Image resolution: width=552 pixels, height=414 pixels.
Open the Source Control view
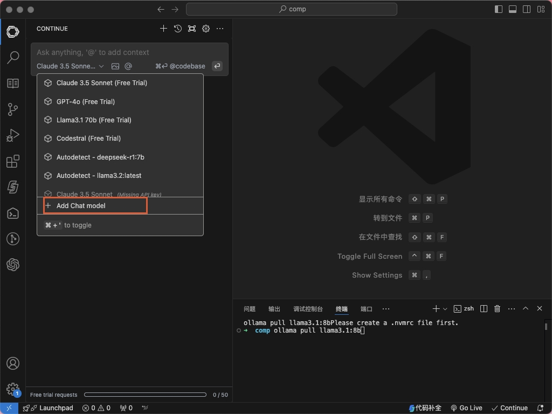13,109
